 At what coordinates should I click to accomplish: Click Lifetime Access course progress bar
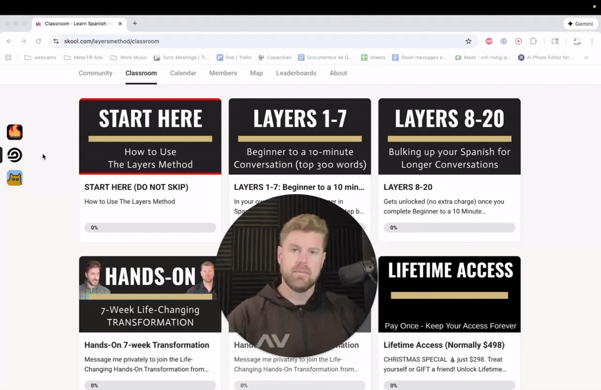[x=449, y=385]
